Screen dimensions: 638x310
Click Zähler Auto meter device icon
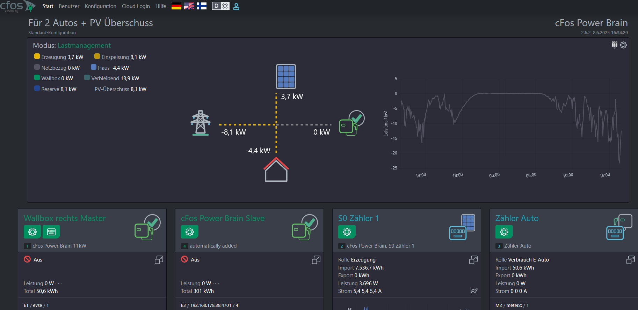click(619, 227)
